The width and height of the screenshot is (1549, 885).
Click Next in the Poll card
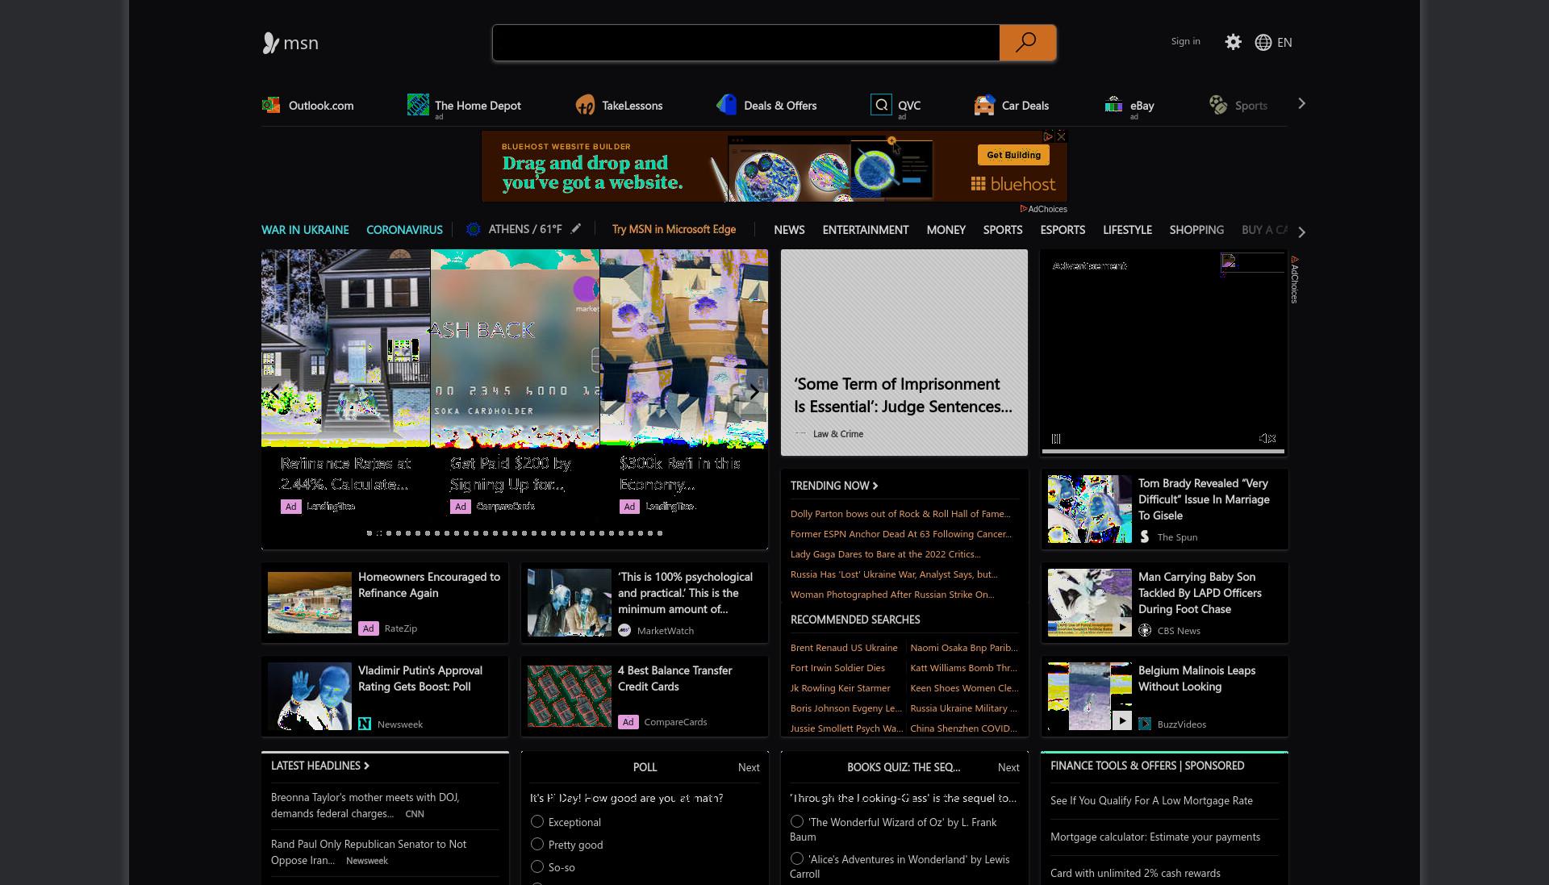click(x=749, y=767)
